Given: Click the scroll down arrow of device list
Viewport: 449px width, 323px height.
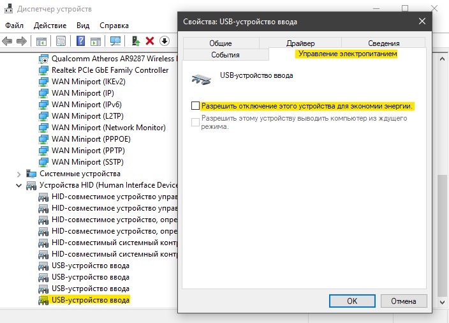Looking at the screenshot, I should (x=442, y=303).
